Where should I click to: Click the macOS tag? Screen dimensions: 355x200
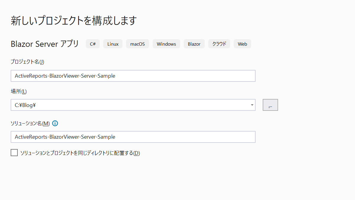[138, 44]
